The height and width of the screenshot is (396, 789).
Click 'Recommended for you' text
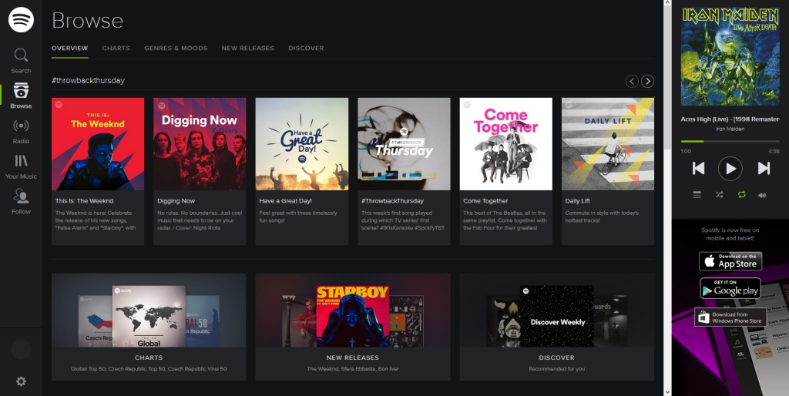[556, 369]
